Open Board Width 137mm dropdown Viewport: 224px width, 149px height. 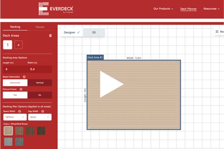[x=15, y=117]
